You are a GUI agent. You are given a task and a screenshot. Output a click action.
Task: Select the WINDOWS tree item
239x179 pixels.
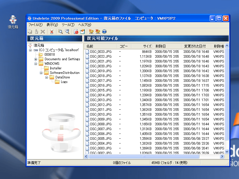[52, 64]
